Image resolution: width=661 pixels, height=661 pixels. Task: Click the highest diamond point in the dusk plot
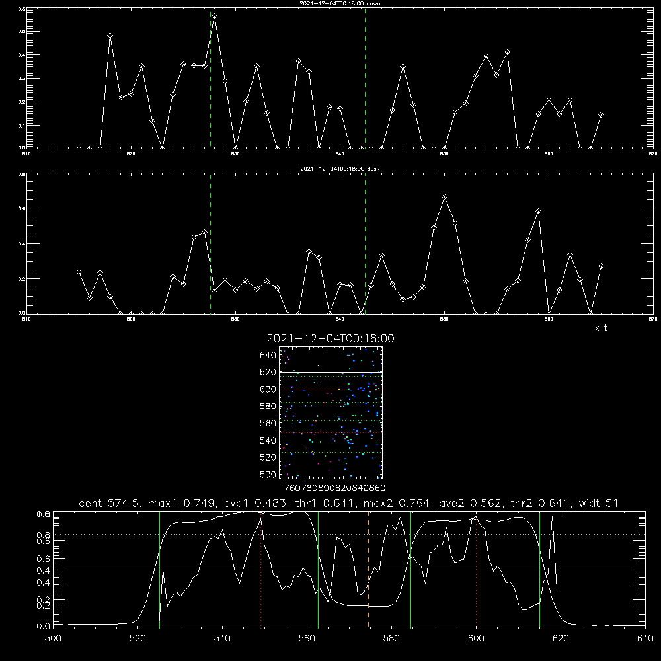tap(444, 197)
